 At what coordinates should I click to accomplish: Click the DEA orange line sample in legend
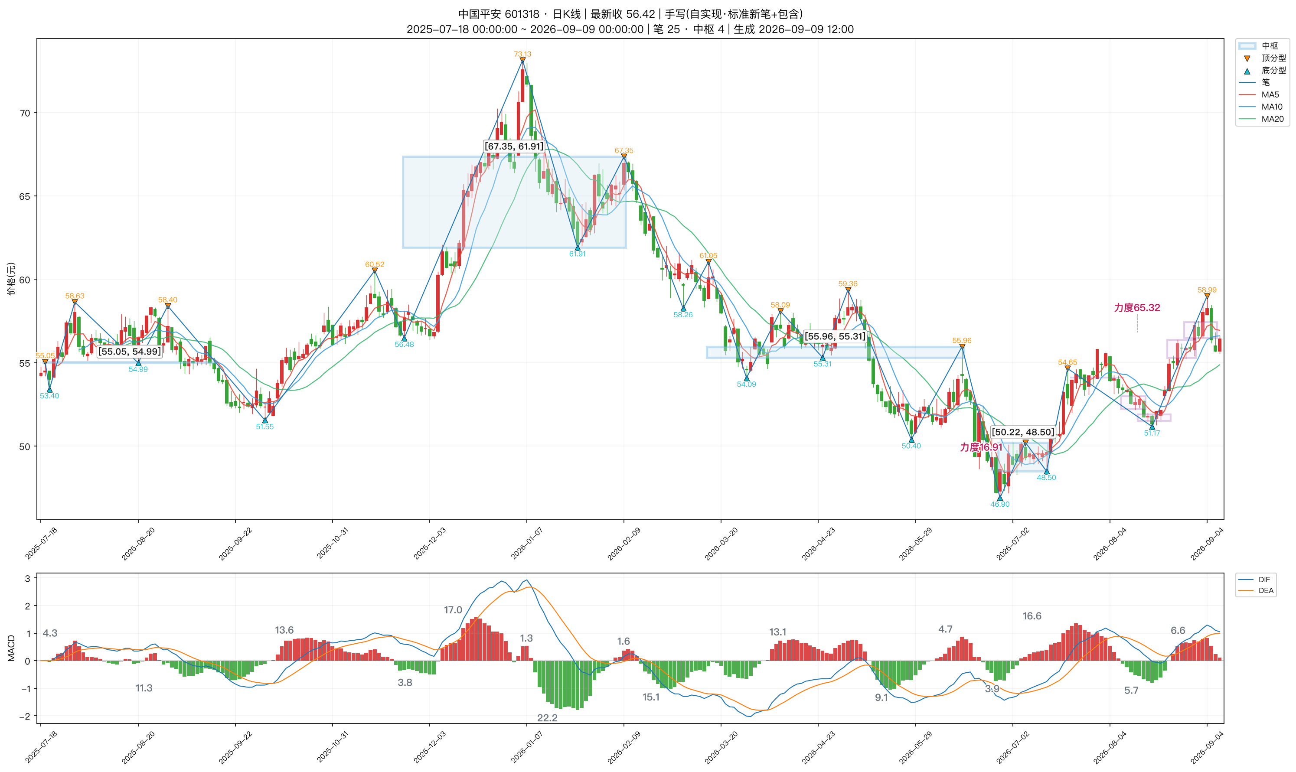(x=1246, y=590)
